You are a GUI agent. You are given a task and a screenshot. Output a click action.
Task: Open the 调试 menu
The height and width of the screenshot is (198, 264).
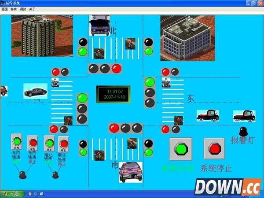coord(23,9)
